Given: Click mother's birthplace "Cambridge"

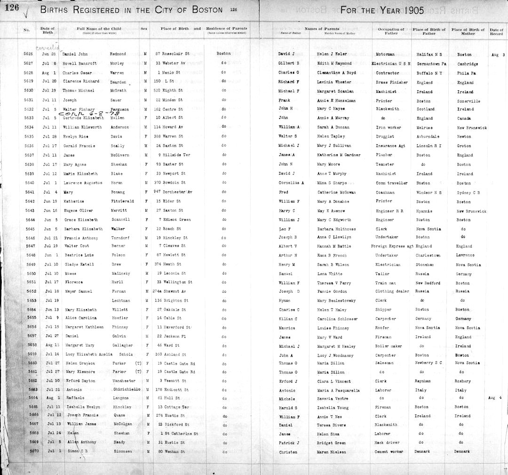Looking at the screenshot, I should 468,64.
